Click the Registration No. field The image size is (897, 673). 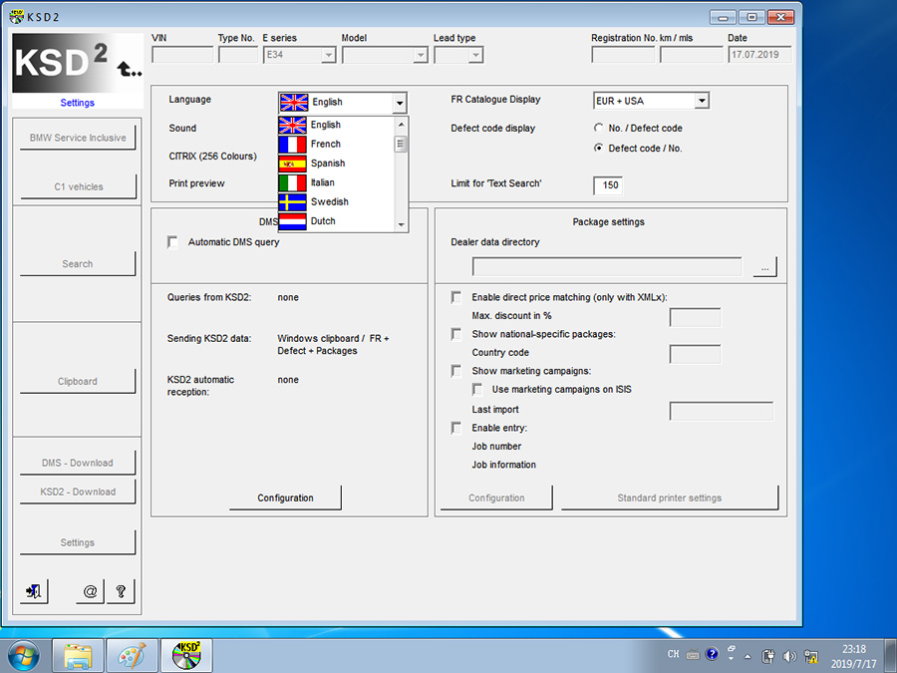[x=623, y=55]
